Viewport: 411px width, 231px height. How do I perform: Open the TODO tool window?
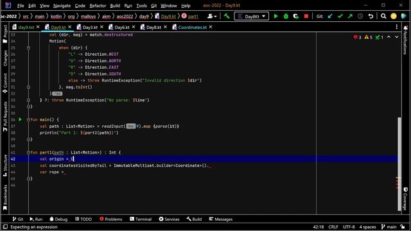click(x=83, y=219)
